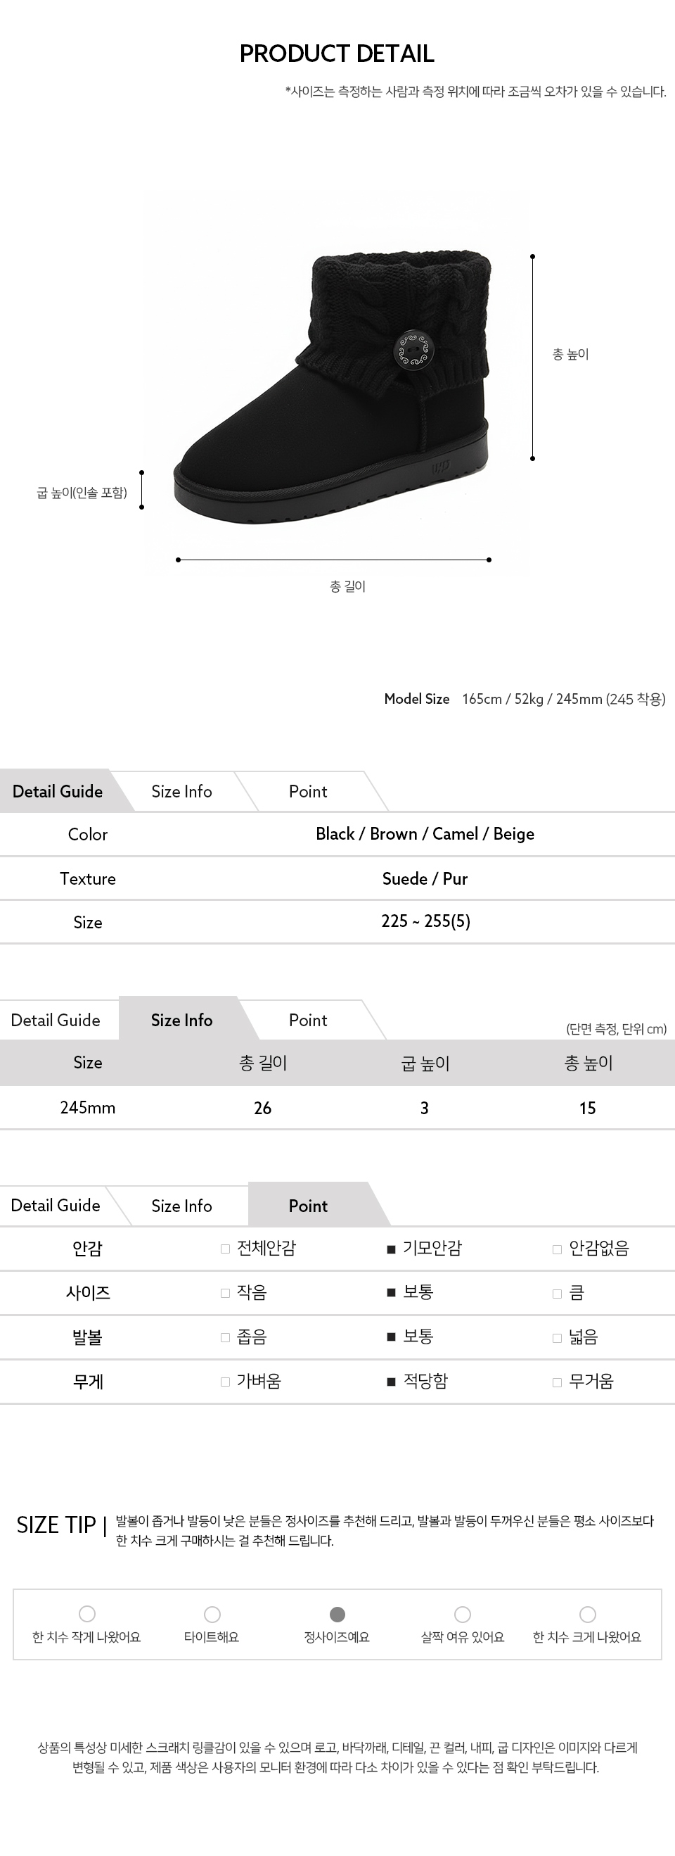This screenshot has width=675, height=1856.
Task: Check the 작음 size checkbox
Action: [x=225, y=1294]
